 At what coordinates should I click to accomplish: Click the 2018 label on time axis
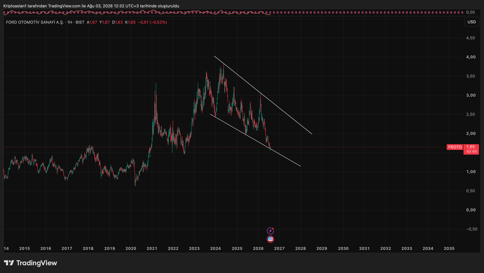(88, 248)
